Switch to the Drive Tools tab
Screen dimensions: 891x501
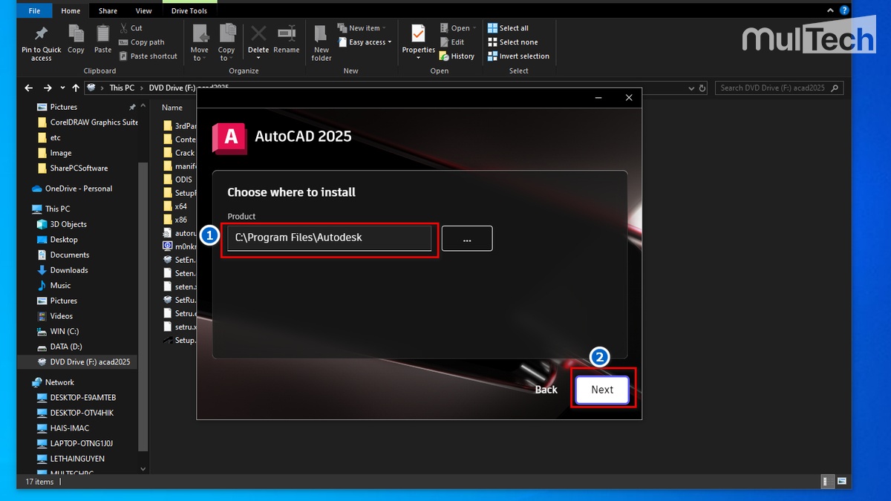189,10
